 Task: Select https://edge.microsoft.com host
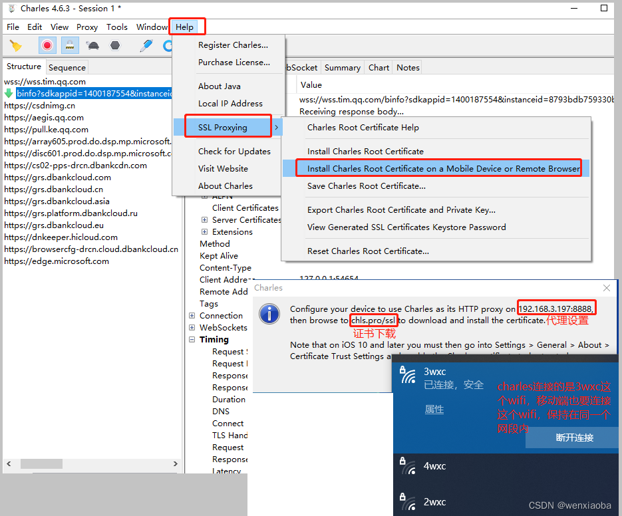(57, 261)
